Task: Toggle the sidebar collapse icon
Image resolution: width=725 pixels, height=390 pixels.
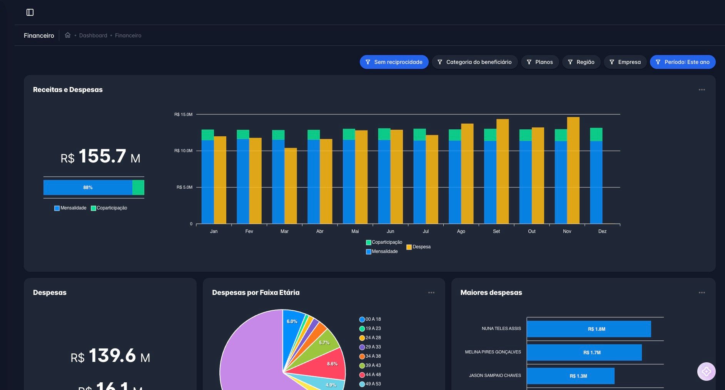Action: 30,12
